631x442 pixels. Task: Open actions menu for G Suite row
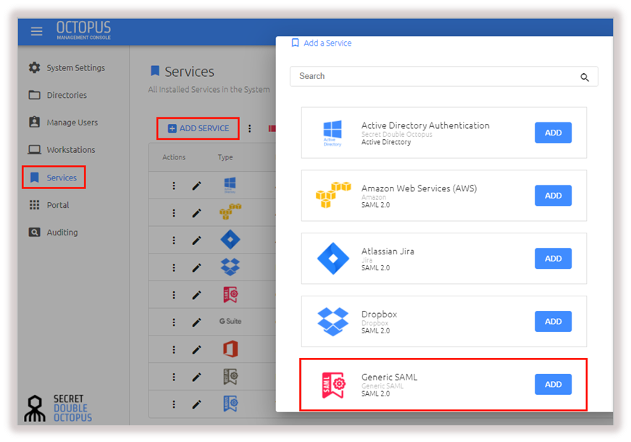click(174, 322)
